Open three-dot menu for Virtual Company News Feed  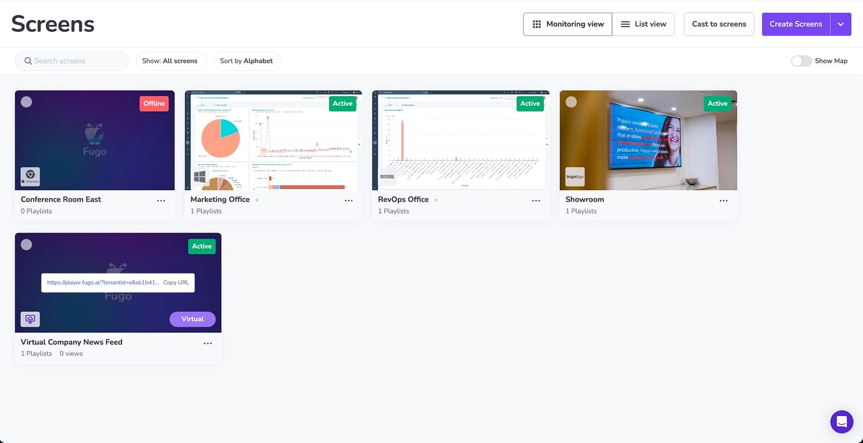click(x=207, y=343)
